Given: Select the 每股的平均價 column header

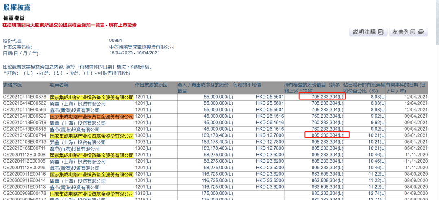Looking at the screenshot, I should point(258,88).
